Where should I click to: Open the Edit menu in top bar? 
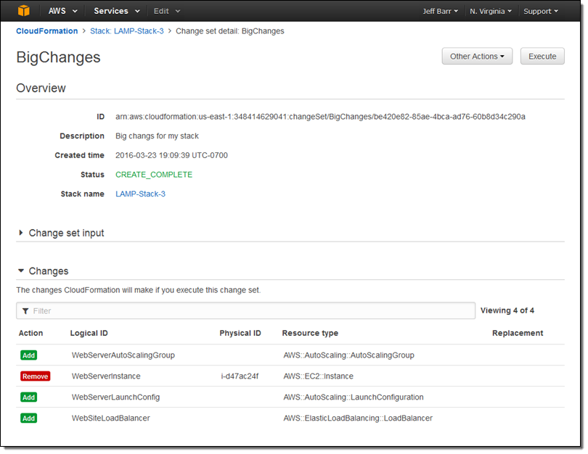pyautogui.click(x=167, y=11)
